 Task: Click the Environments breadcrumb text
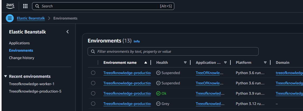[65, 18]
